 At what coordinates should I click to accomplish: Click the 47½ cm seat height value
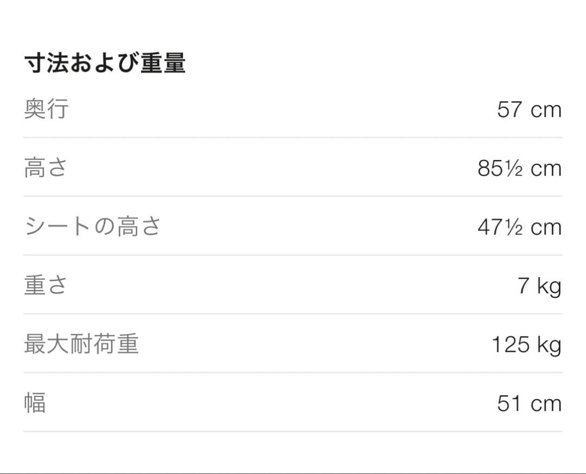[x=519, y=227]
